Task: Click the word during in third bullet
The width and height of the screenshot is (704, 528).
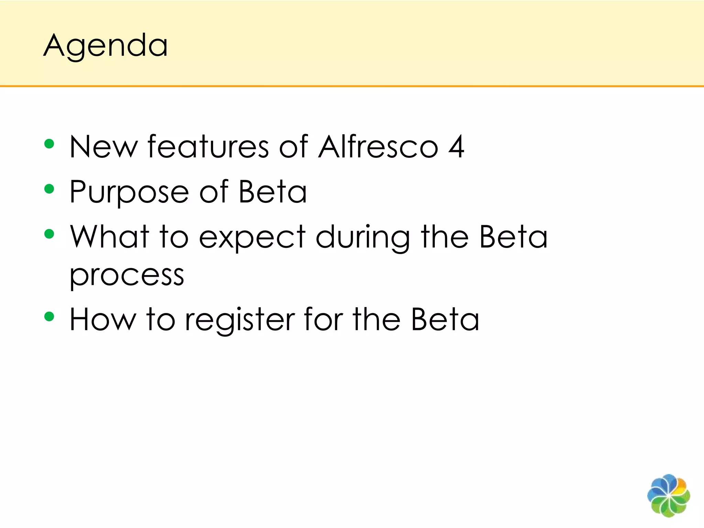Action: click(x=363, y=238)
